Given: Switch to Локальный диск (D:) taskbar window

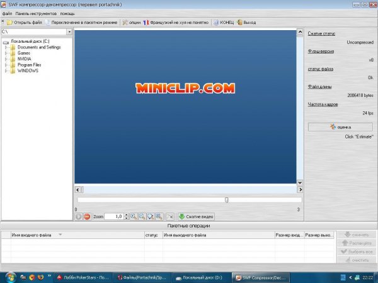Looking at the screenshot, I should pos(201,277).
